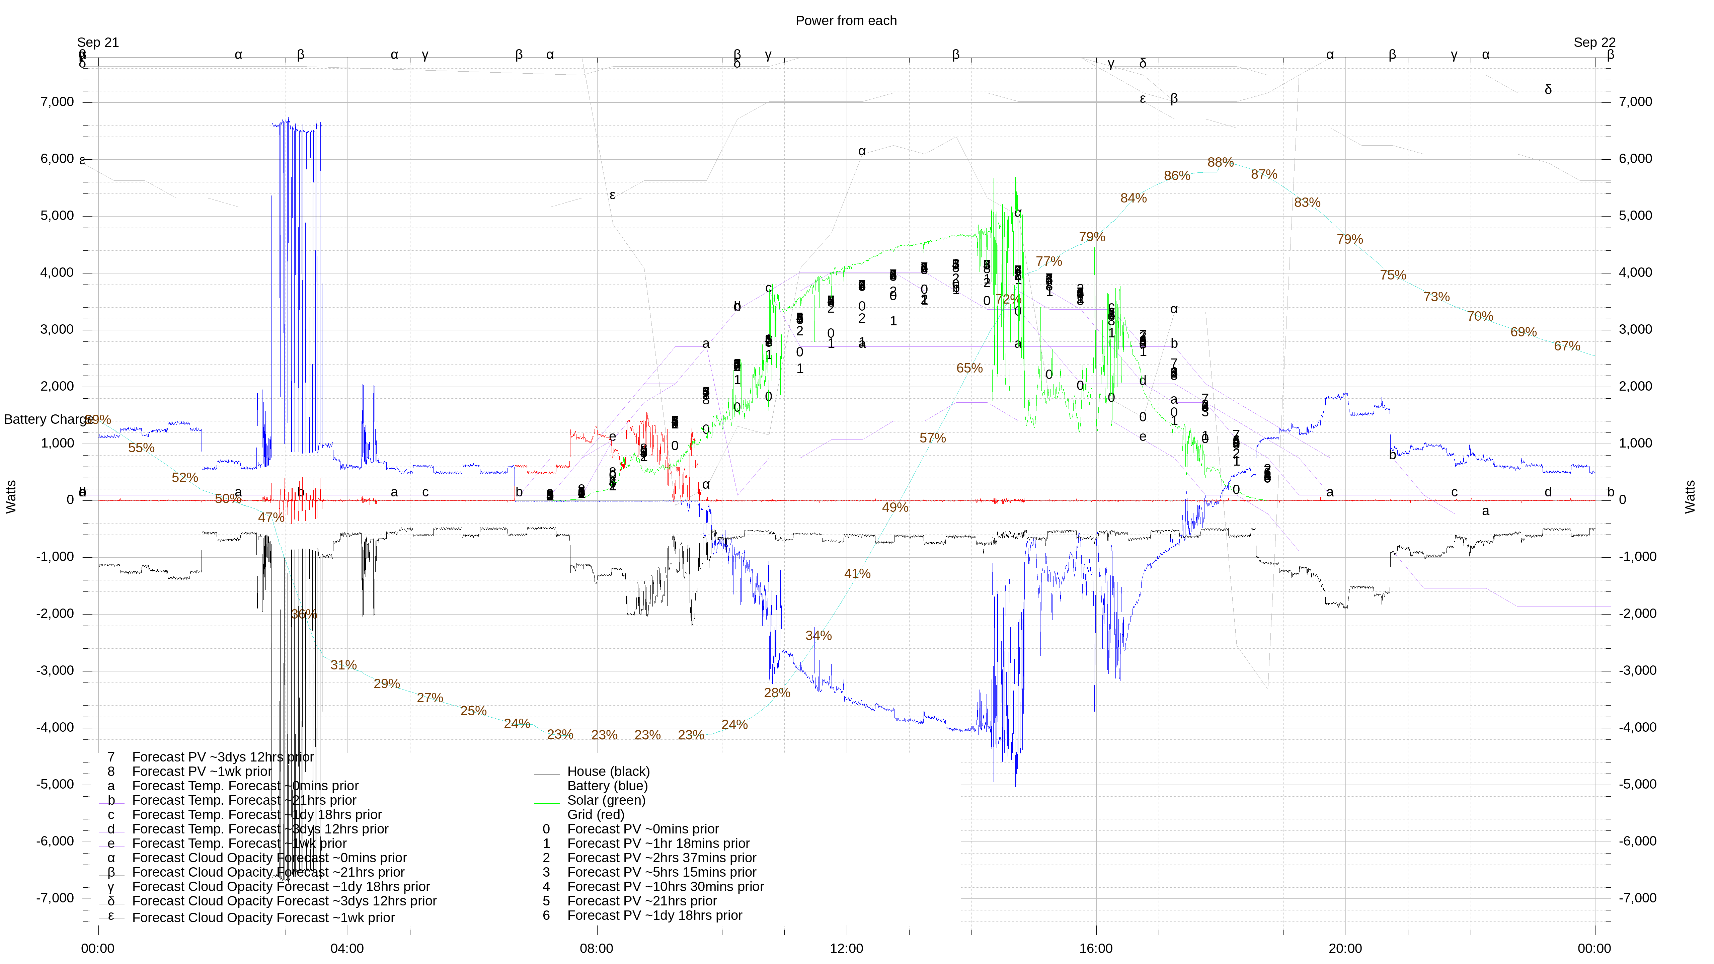The width and height of the screenshot is (1714, 964).
Task: Click the 04:00 time axis tick
Action: 347,949
